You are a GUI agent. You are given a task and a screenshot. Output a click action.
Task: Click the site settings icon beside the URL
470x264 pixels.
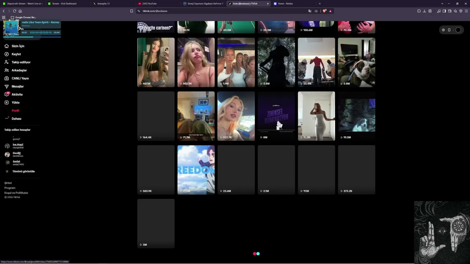tap(139, 11)
